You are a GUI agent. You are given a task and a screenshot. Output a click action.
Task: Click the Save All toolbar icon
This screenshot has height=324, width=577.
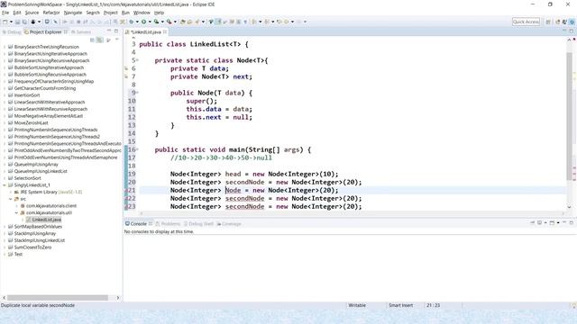click(24, 22)
